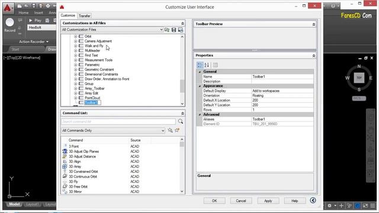
Task: Switch to the Customize tab
Action: 68,15
